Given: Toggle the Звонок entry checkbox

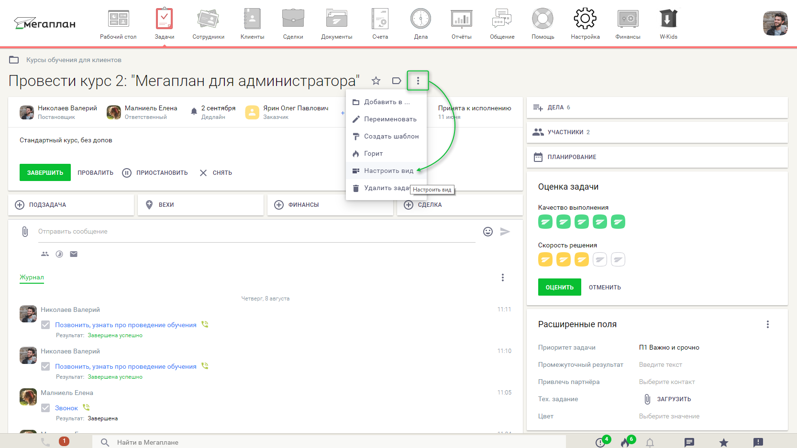Looking at the screenshot, I should pyautogui.click(x=45, y=408).
